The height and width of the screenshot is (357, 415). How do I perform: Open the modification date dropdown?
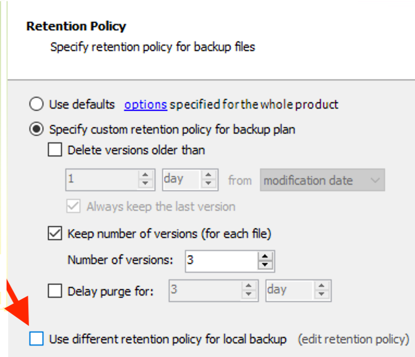click(323, 180)
